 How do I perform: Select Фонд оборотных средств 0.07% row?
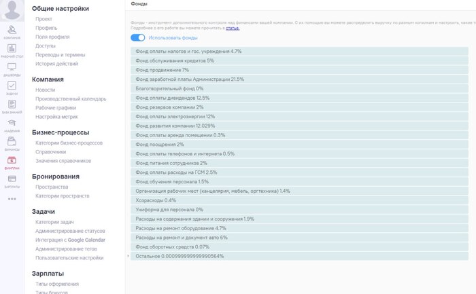pos(299,247)
